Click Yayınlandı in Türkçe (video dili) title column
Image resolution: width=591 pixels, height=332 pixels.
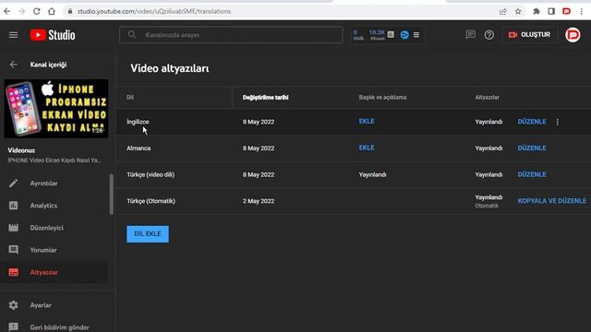[x=372, y=174]
